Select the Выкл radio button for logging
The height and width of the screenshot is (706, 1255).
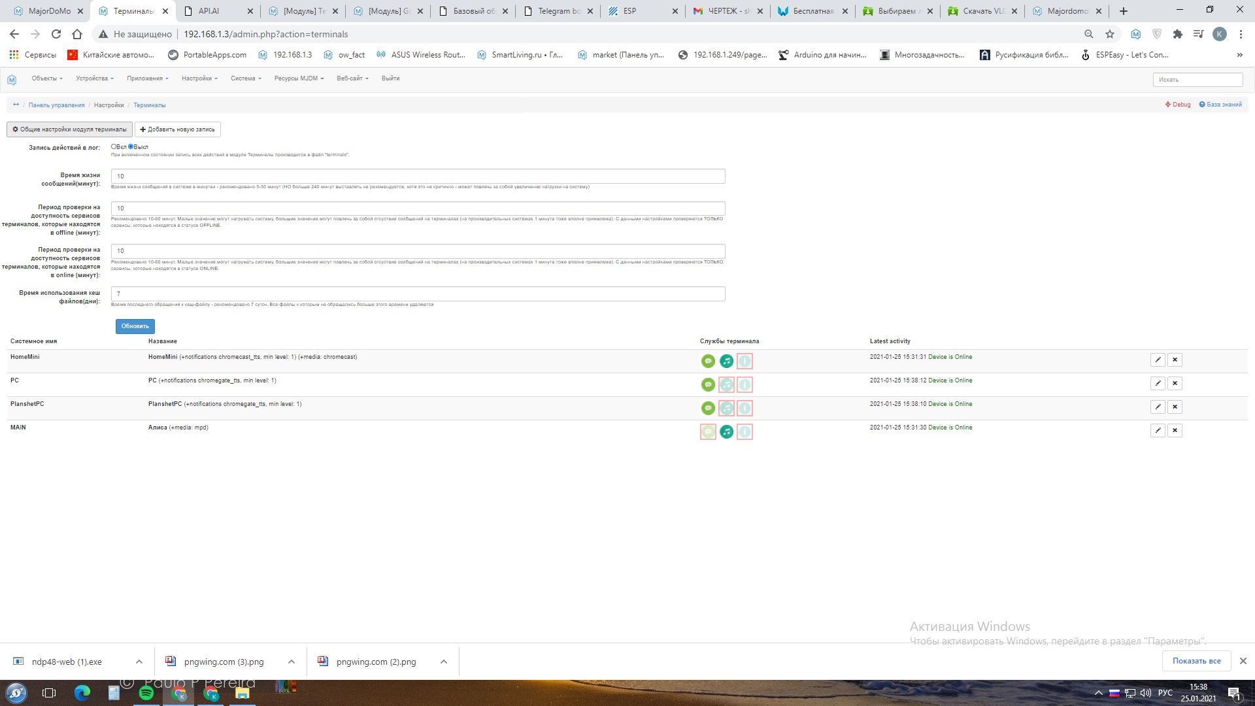(x=131, y=146)
